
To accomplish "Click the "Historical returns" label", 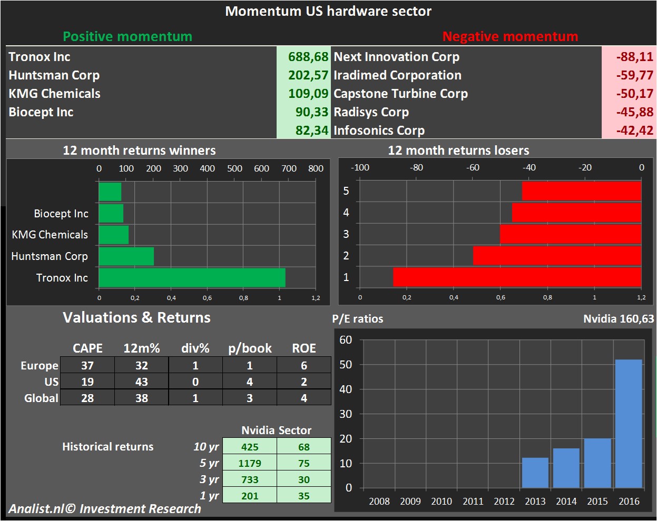I will (108, 447).
